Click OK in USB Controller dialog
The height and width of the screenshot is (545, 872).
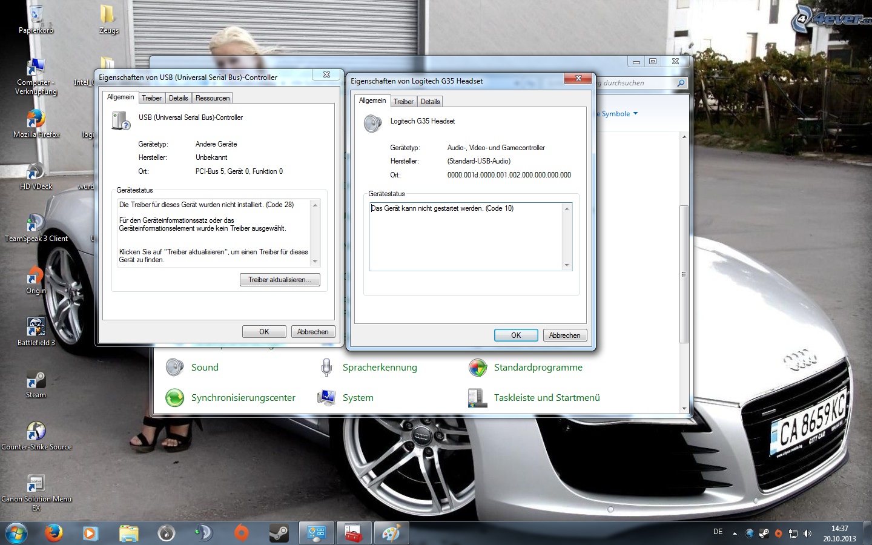point(264,332)
